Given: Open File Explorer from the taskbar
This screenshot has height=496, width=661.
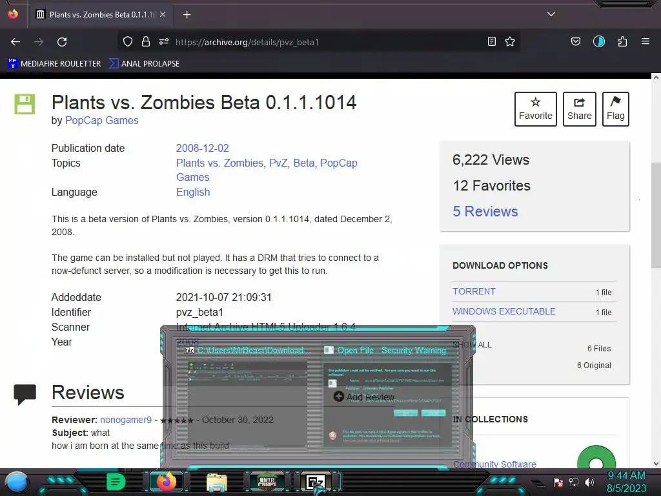Looking at the screenshot, I should click(x=217, y=482).
